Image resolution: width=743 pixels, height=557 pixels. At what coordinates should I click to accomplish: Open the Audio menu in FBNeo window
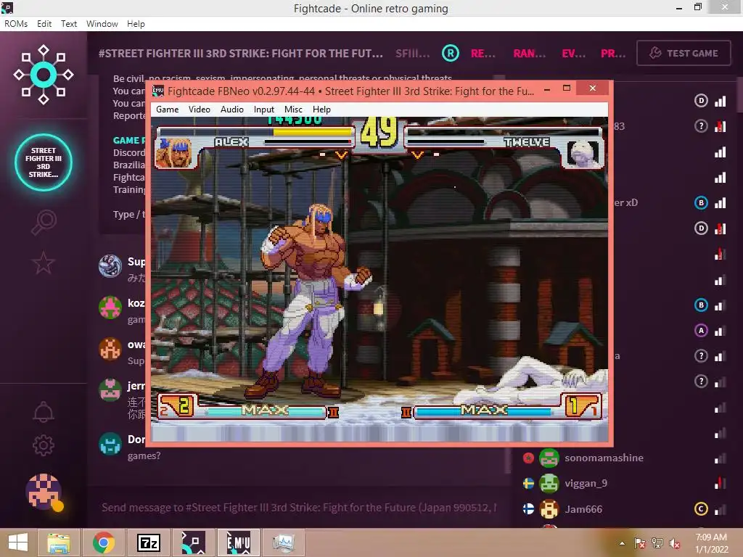(x=231, y=110)
